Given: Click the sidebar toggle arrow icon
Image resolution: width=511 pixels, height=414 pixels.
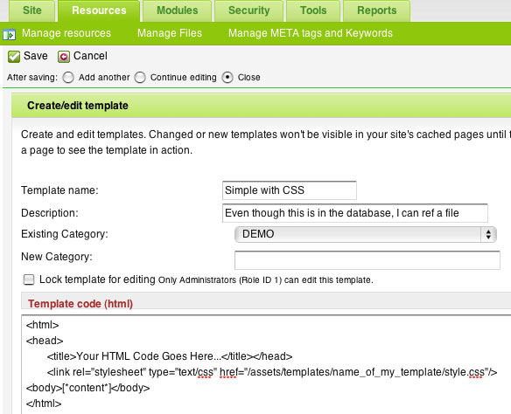Looking at the screenshot, I should click(9, 34).
